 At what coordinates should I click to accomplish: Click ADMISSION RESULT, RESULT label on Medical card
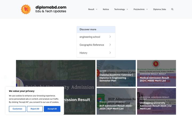pos(153,74)
